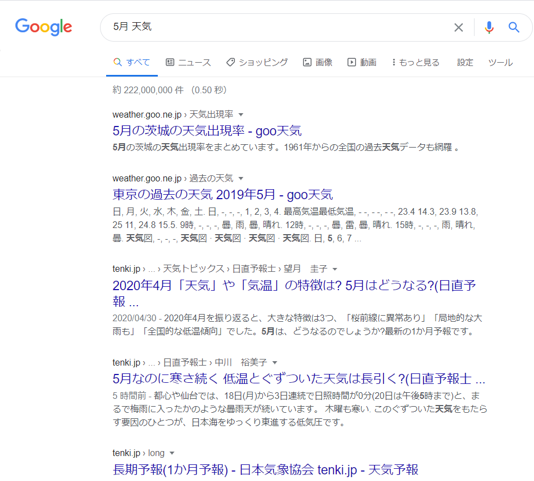Expand the もっと見る menu
Image resolution: width=534 pixels, height=481 pixels.
point(416,63)
